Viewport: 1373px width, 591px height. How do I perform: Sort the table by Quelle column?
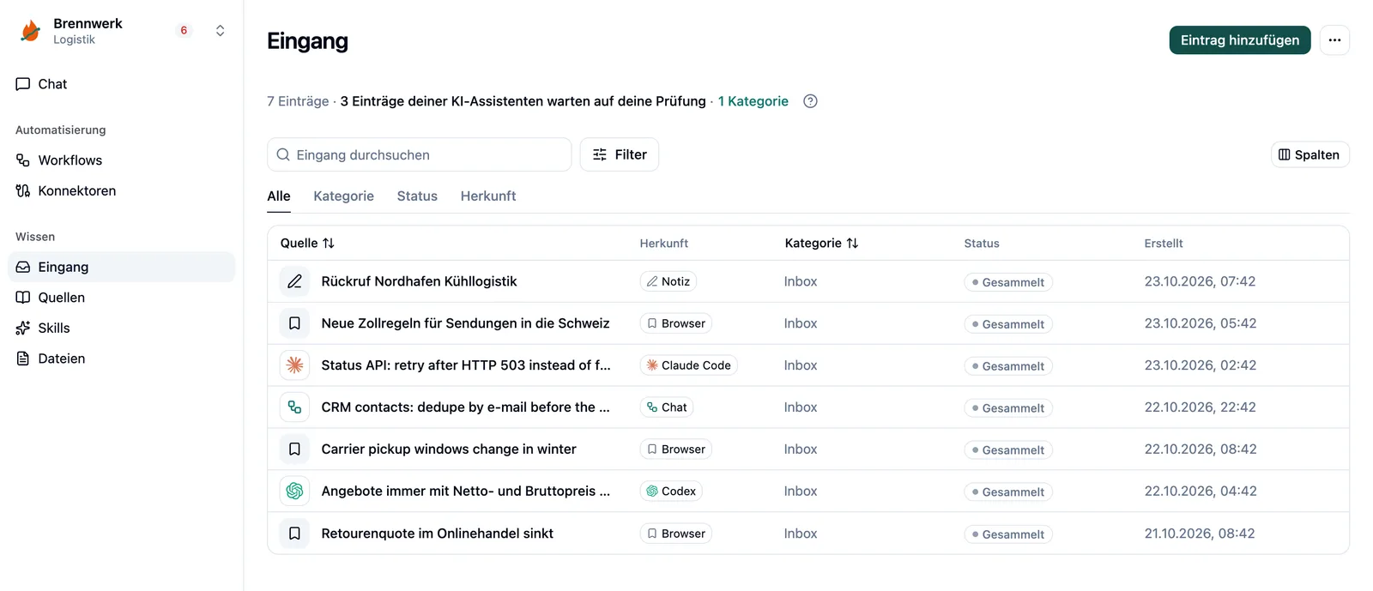[307, 244]
